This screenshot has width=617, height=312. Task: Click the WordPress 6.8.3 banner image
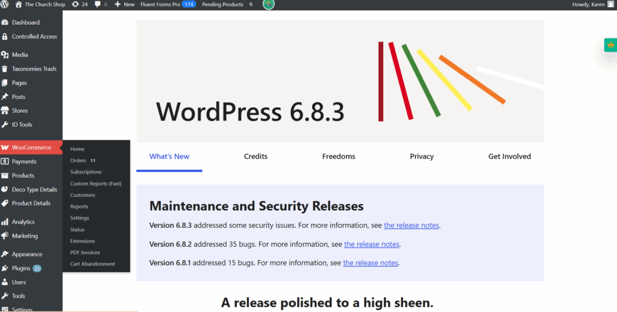340,81
